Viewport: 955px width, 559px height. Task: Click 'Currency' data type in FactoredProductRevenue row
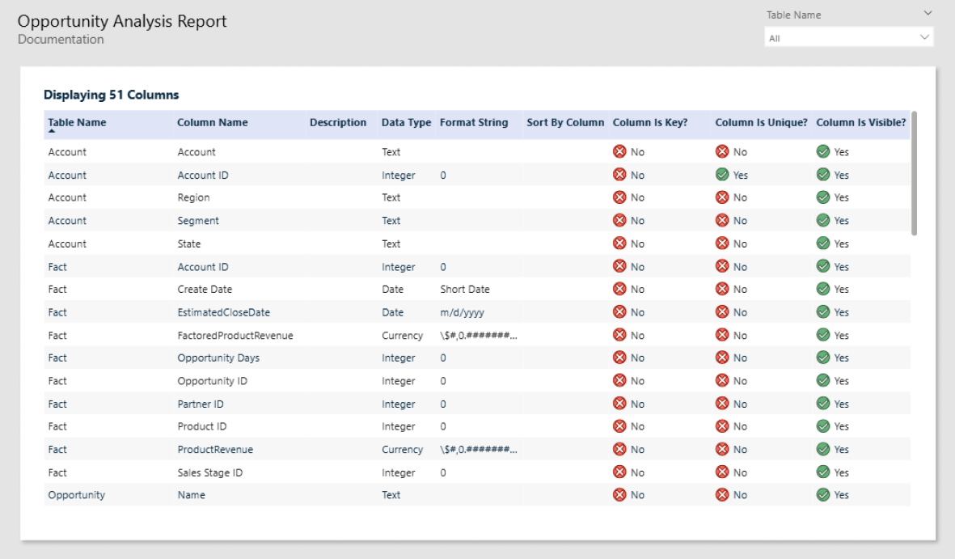tap(402, 335)
